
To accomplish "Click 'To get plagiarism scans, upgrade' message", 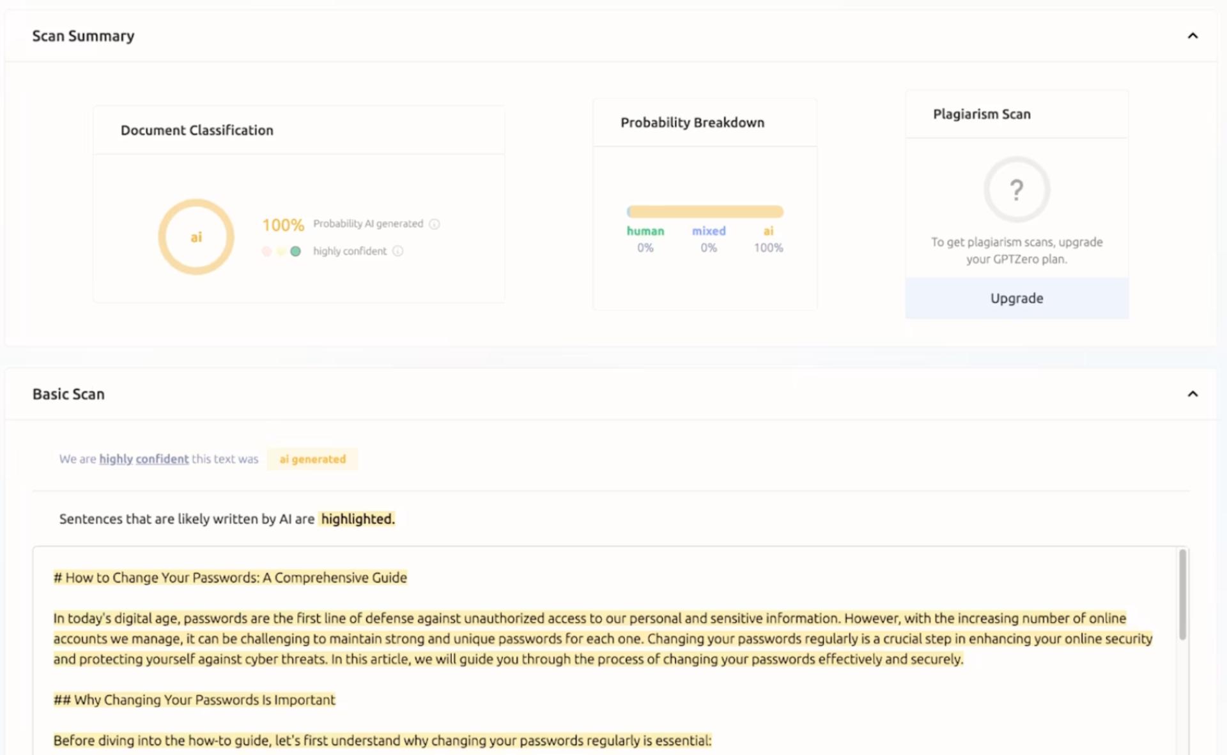I will click(x=1017, y=250).
